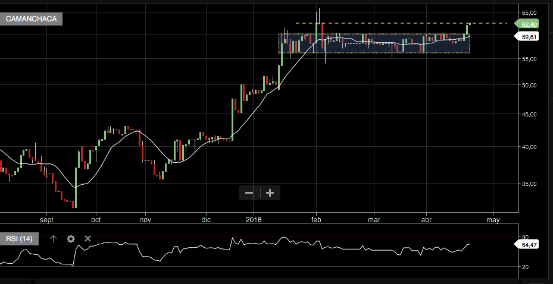Click the green 62,40 current price tag

[x=528, y=24]
